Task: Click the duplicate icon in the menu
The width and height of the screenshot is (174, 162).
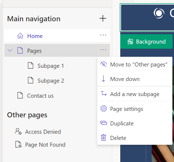Action: (x=104, y=123)
